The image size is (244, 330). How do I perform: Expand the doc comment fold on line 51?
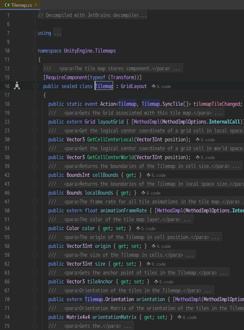pos(35,219)
